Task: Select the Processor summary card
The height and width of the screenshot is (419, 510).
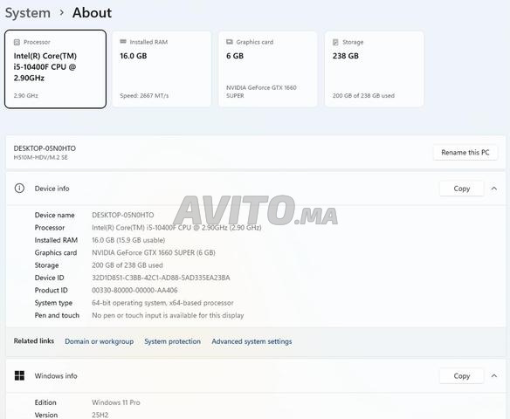Action: click(x=55, y=69)
